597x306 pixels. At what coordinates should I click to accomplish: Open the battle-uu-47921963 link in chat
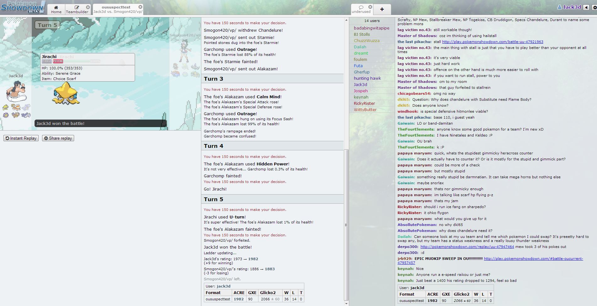pyautogui.click(x=492, y=42)
